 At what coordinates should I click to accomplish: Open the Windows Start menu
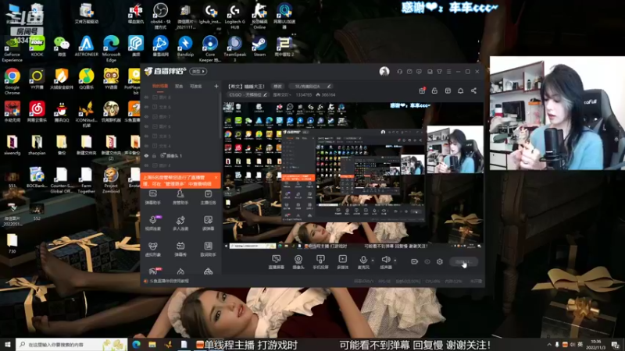pyautogui.click(x=8, y=344)
